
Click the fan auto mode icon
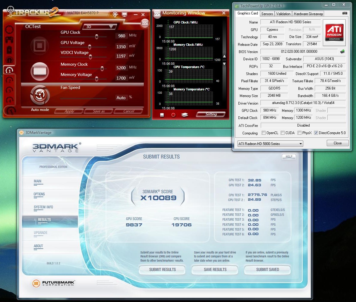click(x=40, y=95)
